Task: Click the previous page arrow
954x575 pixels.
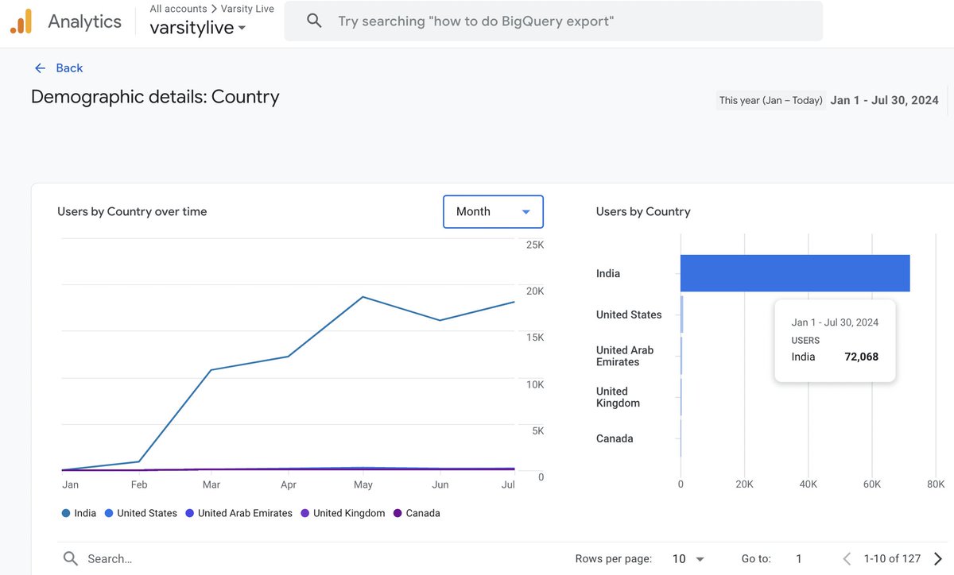Action: click(x=847, y=559)
